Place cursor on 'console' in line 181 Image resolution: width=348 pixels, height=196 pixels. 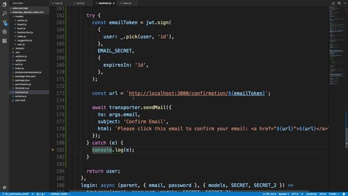click(x=102, y=150)
